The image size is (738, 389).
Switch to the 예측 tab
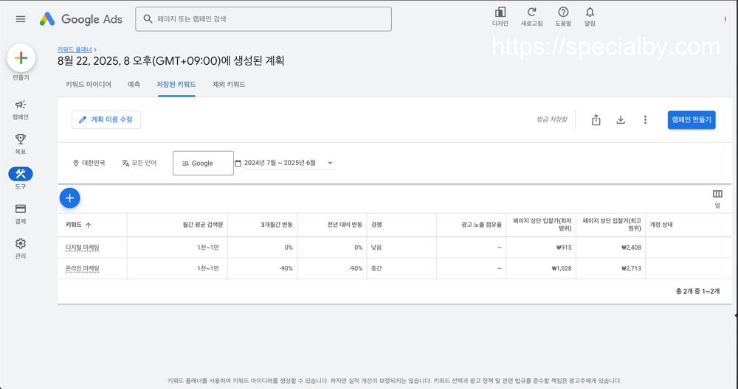tap(134, 85)
